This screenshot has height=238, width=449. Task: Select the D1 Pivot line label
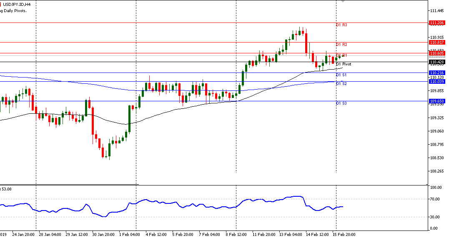click(x=344, y=64)
